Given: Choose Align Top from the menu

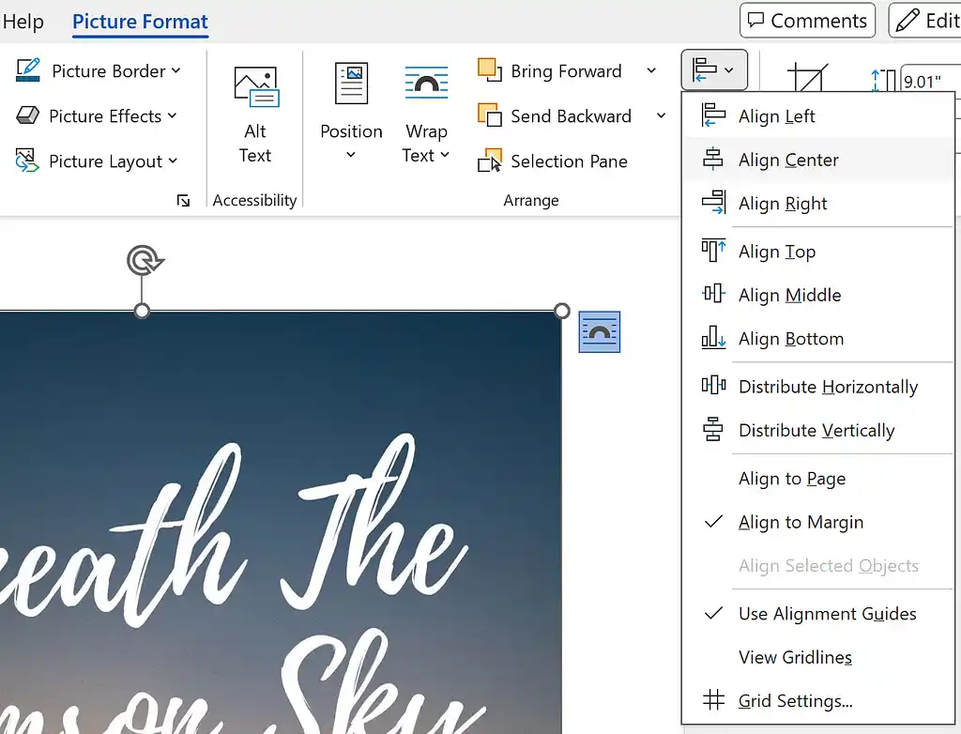Looking at the screenshot, I should [818, 252].
